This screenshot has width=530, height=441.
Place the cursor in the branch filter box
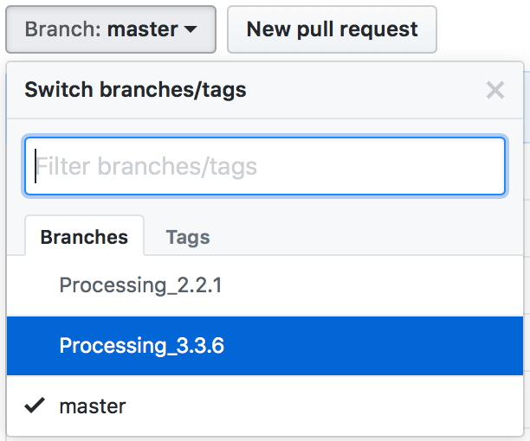(265, 166)
